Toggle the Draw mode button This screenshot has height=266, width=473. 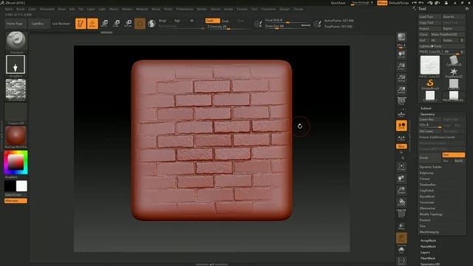(x=92, y=24)
